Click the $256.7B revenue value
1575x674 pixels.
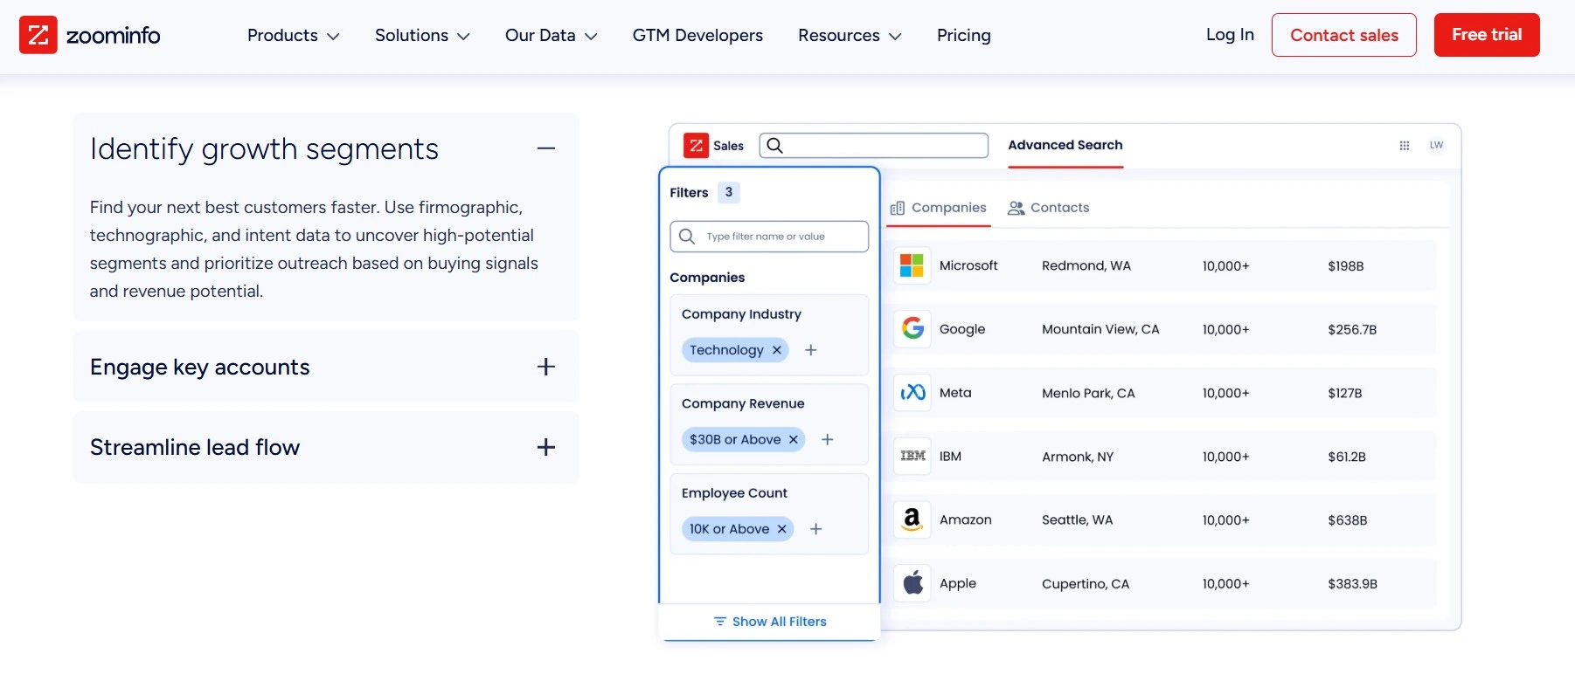point(1352,329)
